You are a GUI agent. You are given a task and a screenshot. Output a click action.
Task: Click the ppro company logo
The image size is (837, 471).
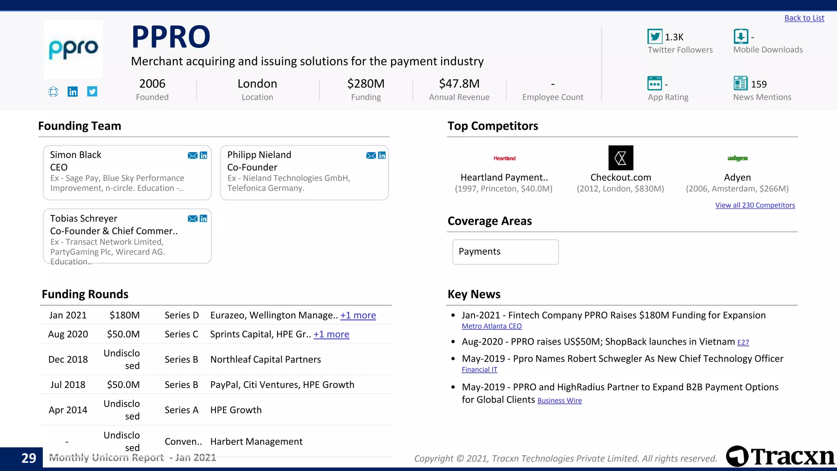point(74,49)
